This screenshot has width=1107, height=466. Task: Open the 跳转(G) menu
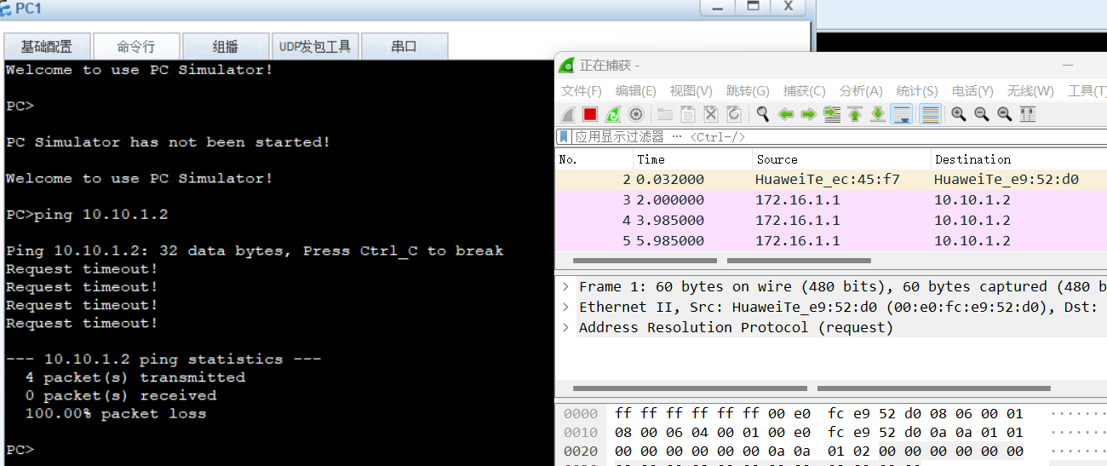pos(748,91)
